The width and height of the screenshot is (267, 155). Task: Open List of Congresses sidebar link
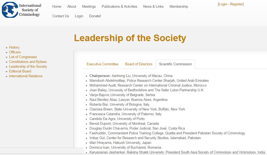point(23,57)
